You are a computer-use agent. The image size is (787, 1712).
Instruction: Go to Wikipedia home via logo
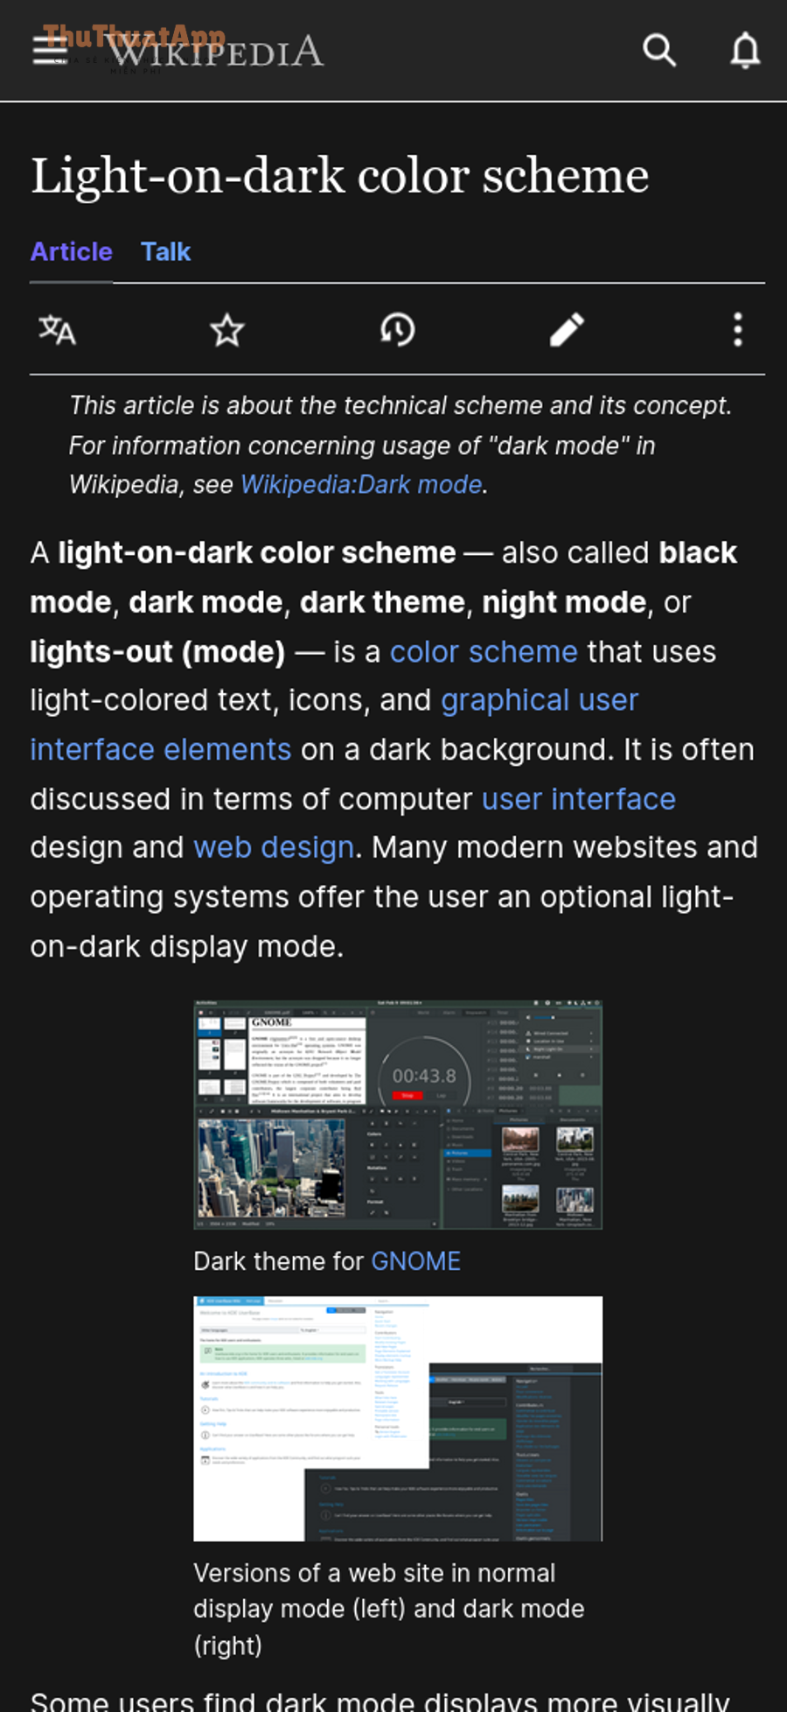pyautogui.click(x=215, y=51)
